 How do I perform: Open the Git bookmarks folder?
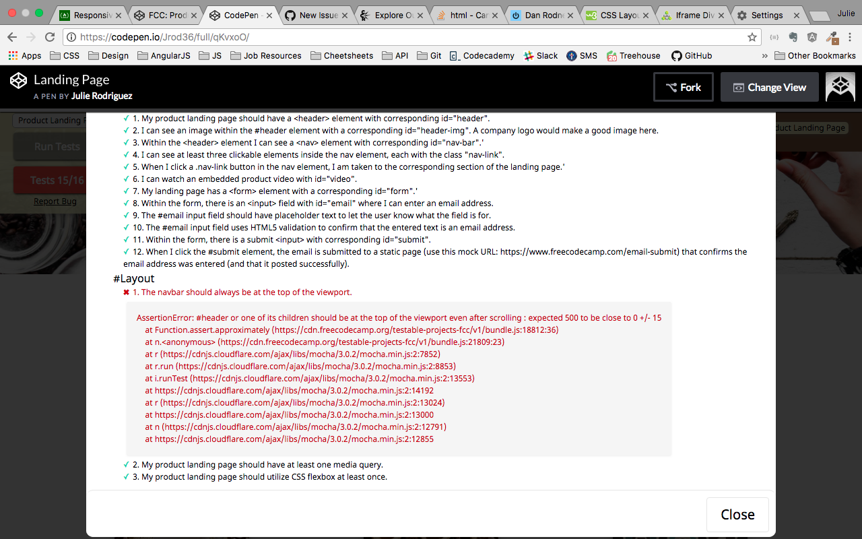point(430,56)
